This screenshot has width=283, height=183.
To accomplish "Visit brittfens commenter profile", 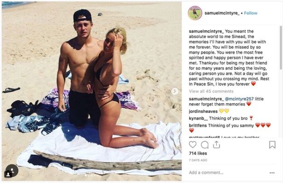I will point(198,125).
